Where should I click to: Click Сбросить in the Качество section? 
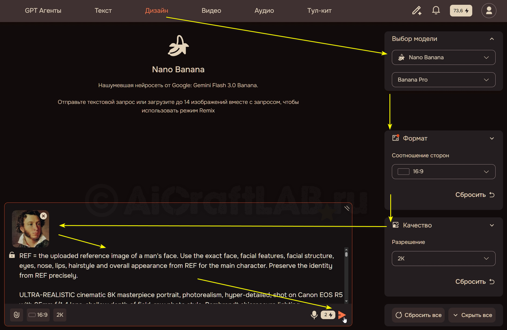coord(475,282)
